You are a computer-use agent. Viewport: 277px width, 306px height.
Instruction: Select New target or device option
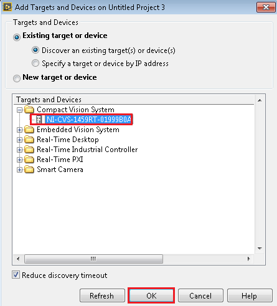click(17, 79)
